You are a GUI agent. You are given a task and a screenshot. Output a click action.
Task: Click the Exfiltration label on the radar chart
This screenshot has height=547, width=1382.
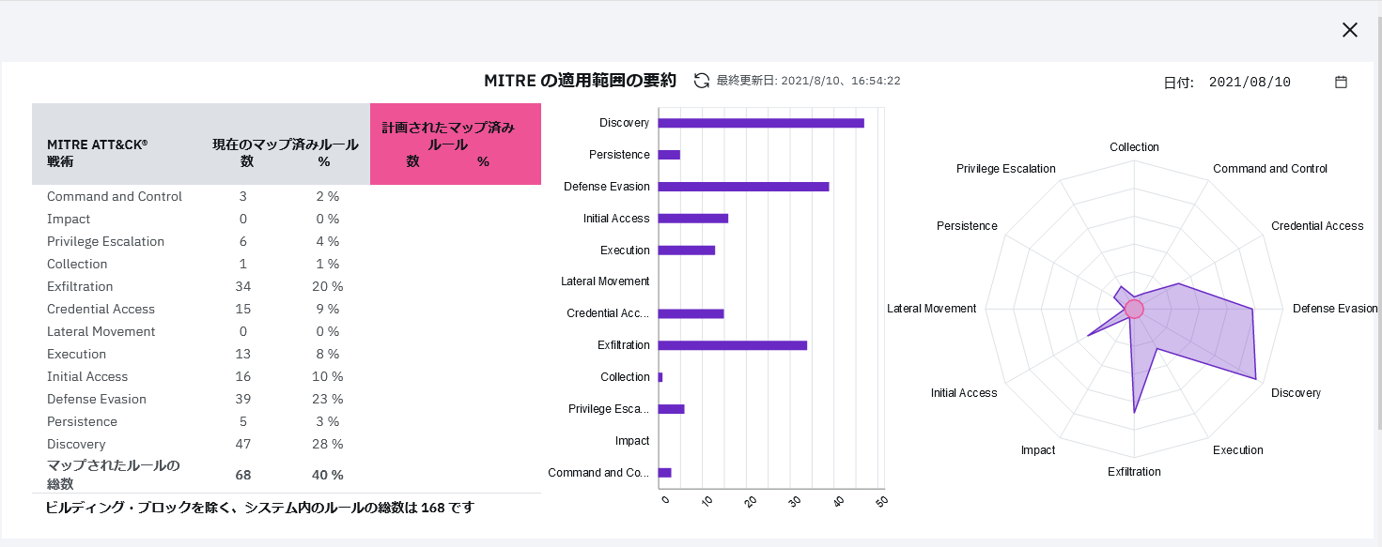coord(1135,472)
